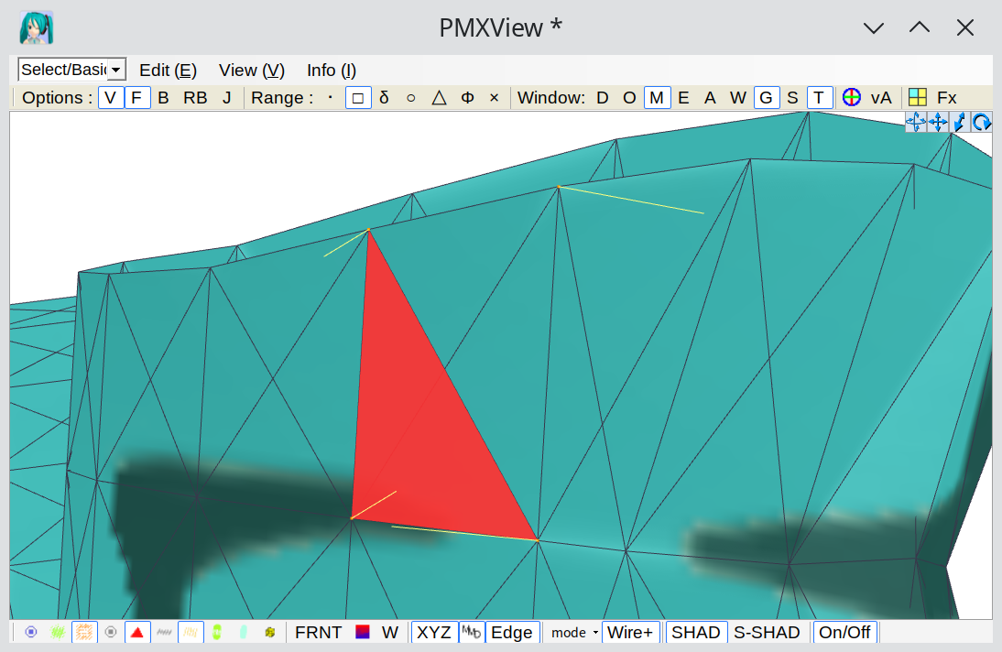Image resolution: width=1002 pixels, height=652 pixels.
Task: Open the mode dropdown in bottom bar
Action: pos(574,632)
